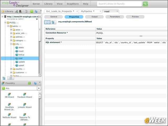
Task: Click the blue refresh icon in Library toolbar
Action: pos(36,11)
